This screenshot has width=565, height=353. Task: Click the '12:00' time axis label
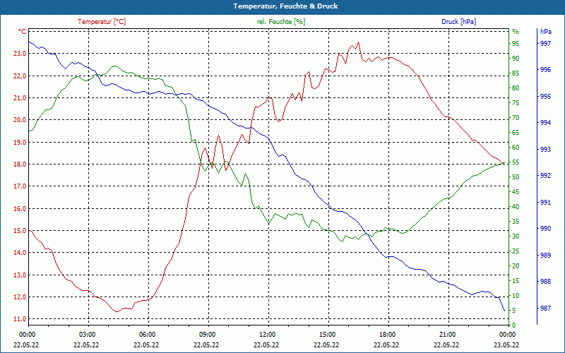(267, 334)
